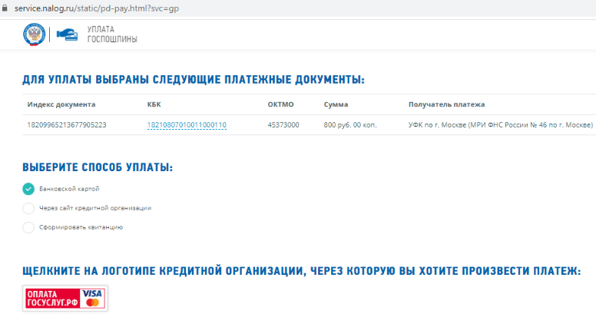Click the Получатель платежа column header
Image resolution: width=596 pixels, height=317 pixels.
click(446, 104)
